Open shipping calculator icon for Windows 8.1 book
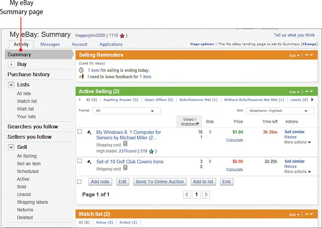The image size is (322, 228). coord(125,144)
